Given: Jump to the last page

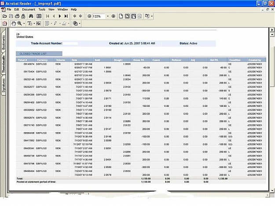Looking at the screenshot, I should 66,16.
